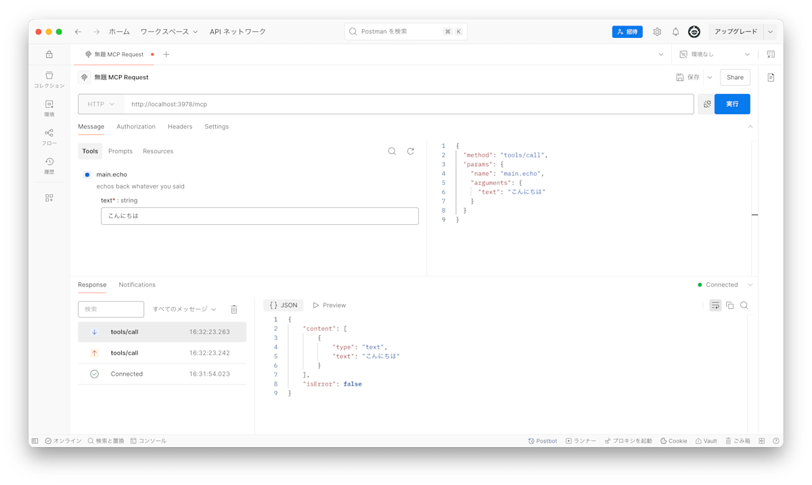Viewport: 812px width, 485px height.
Task: Open the help question mark icon
Action: tap(776, 441)
